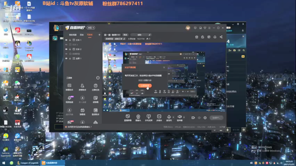Click the streamer avatar in the title bar
This screenshot has width=296, height=166.
pos(188,28)
